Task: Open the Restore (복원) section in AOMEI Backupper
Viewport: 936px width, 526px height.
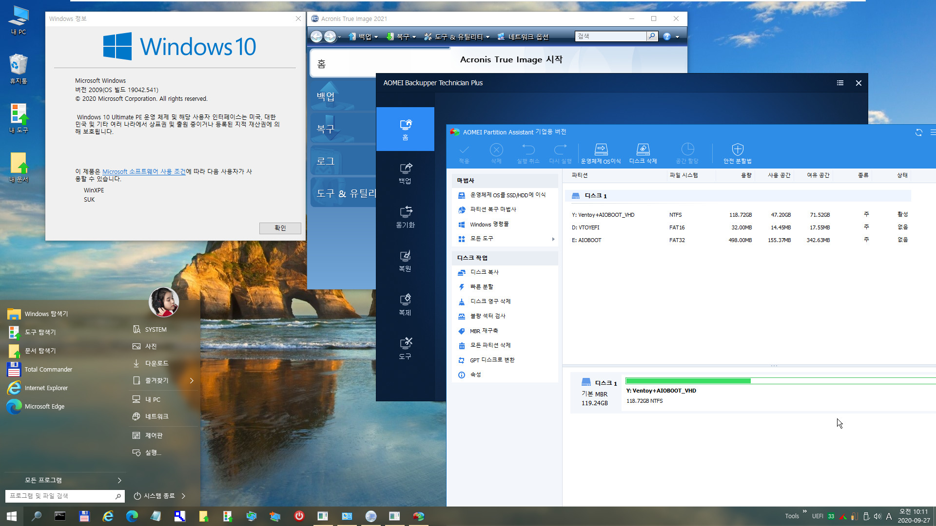Action: [405, 261]
